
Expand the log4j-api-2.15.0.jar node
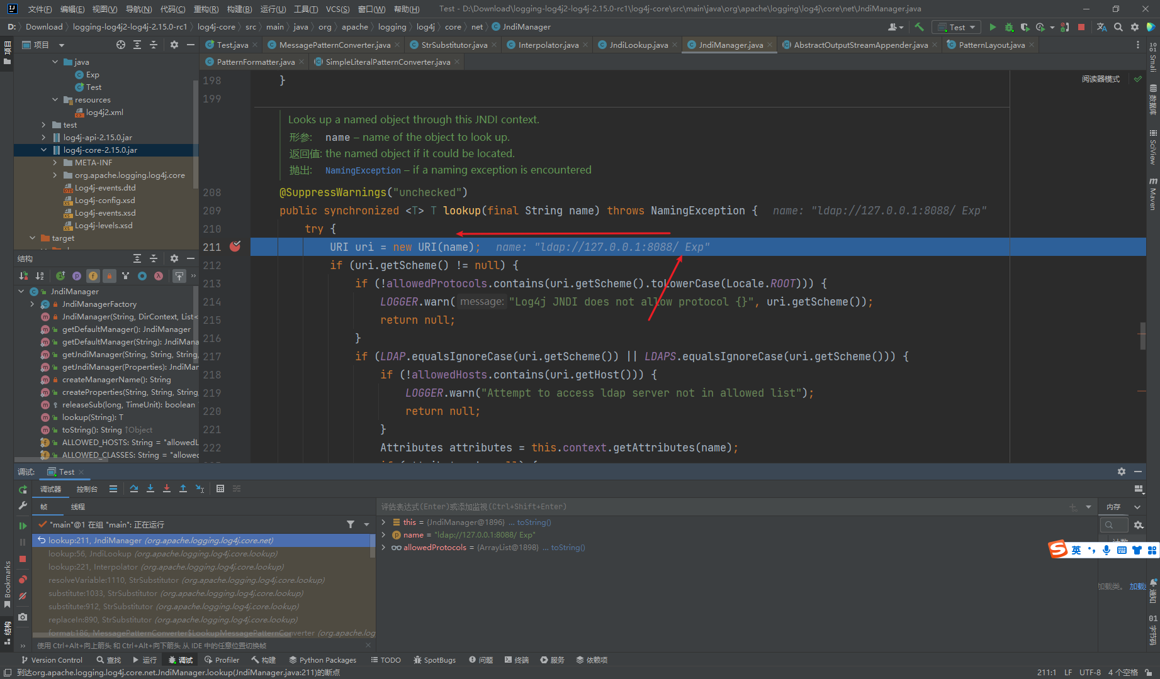point(43,137)
